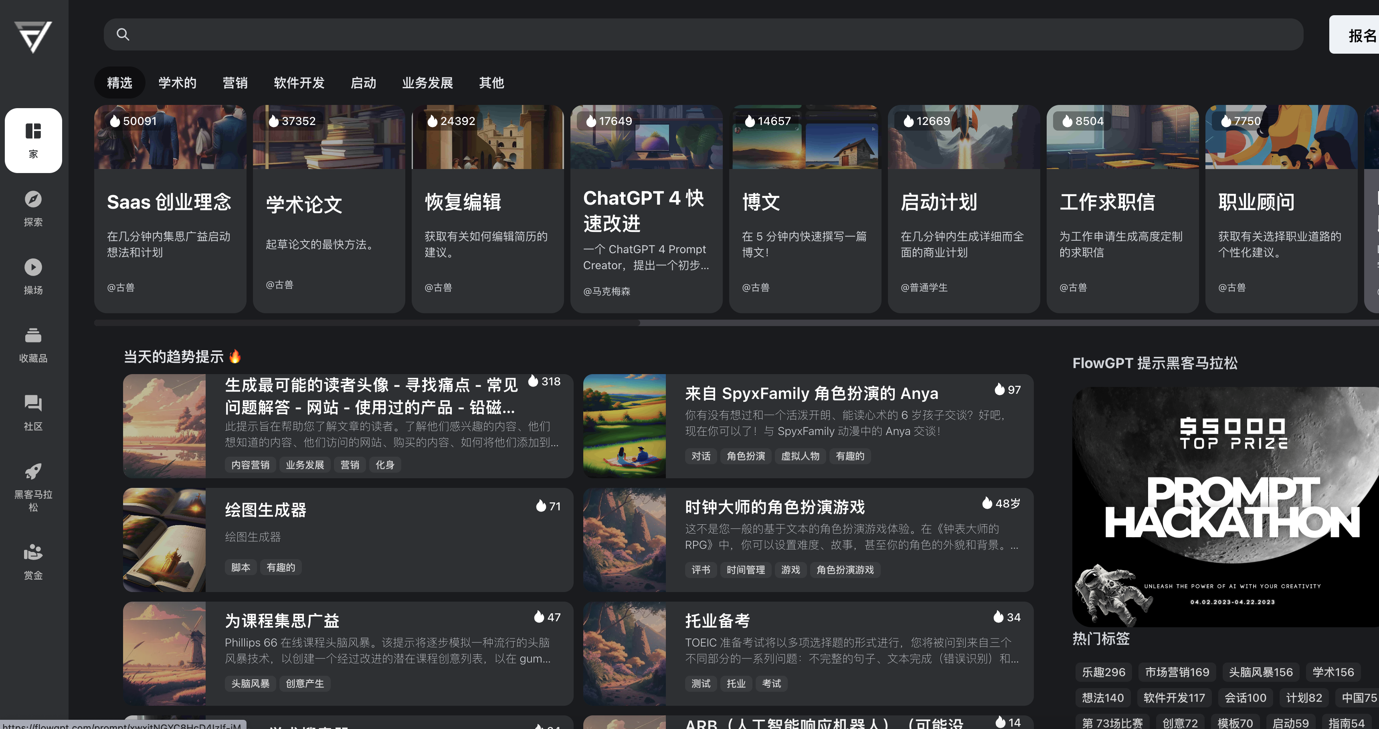Click flame count 50091 on Saas card
This screenshot has height=729, width=1379.
(133, 121)
